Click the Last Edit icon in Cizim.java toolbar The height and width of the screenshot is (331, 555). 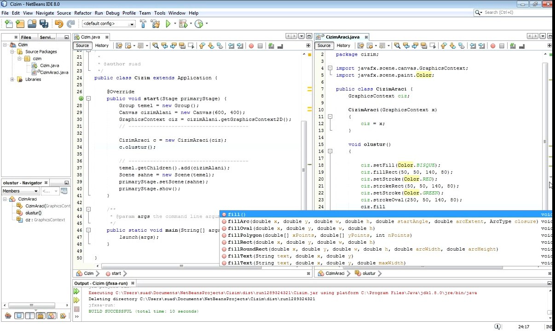119,46
